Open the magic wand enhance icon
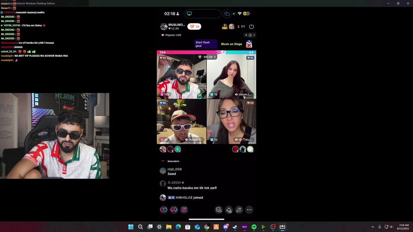Image resolution: width=413 pixels, height=232 pixels. (x=239, y=210)
